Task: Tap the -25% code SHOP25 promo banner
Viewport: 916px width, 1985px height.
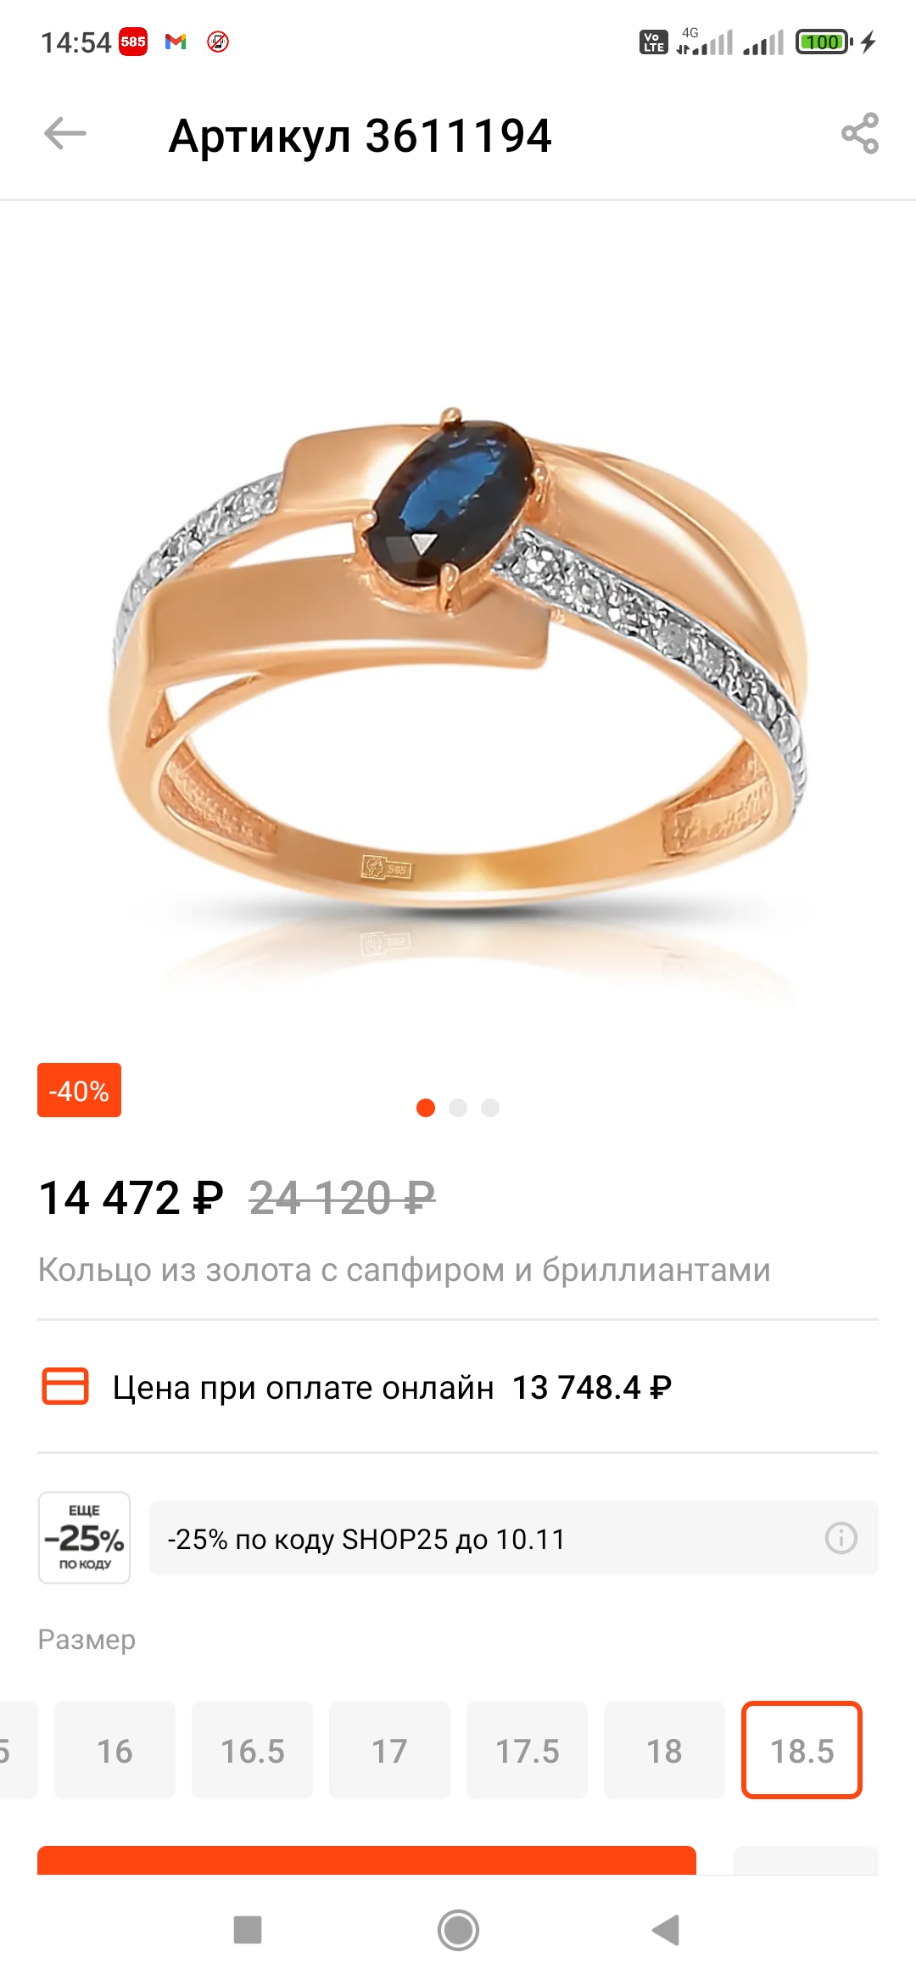Action: coord(514,1538)
